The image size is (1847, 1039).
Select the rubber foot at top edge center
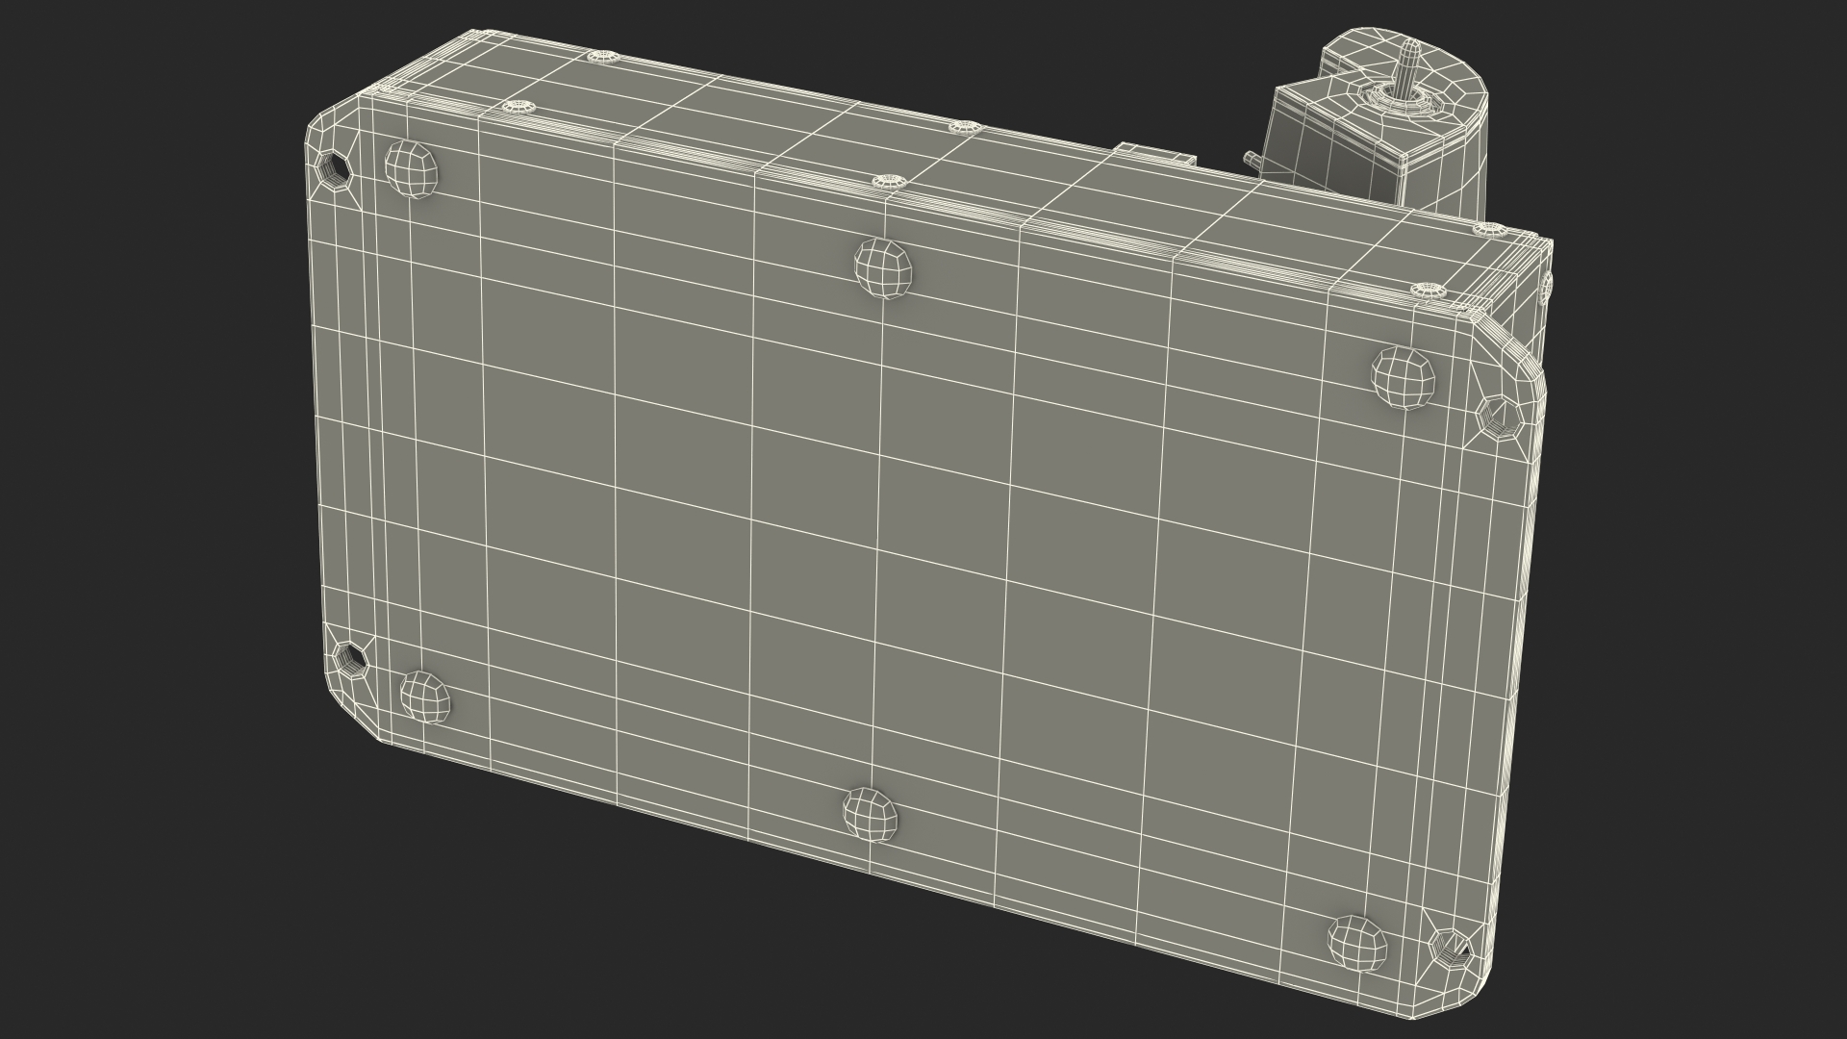click(883, 267)
